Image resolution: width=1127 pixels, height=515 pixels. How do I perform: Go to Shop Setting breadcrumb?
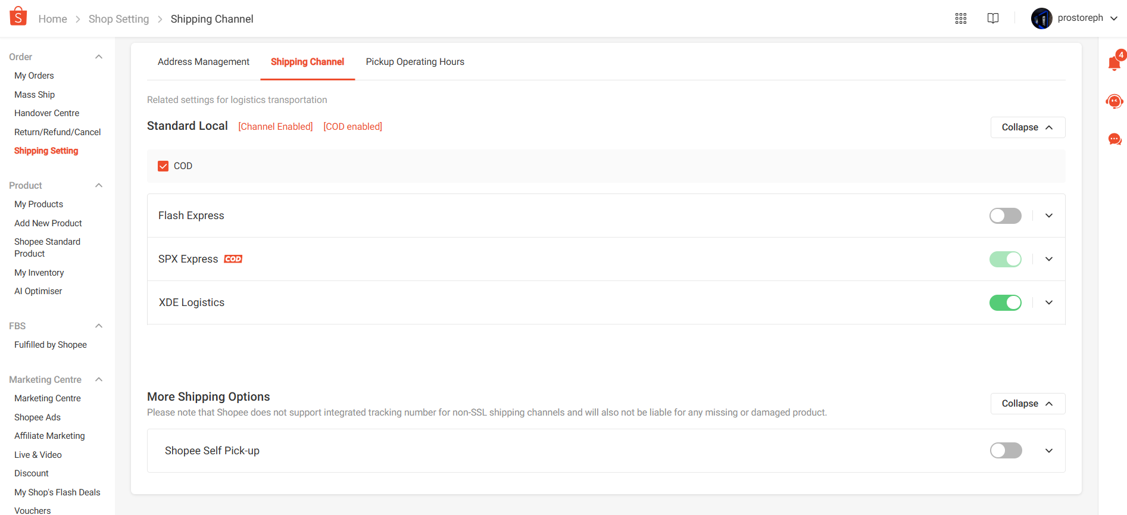[x=119, y=19]
